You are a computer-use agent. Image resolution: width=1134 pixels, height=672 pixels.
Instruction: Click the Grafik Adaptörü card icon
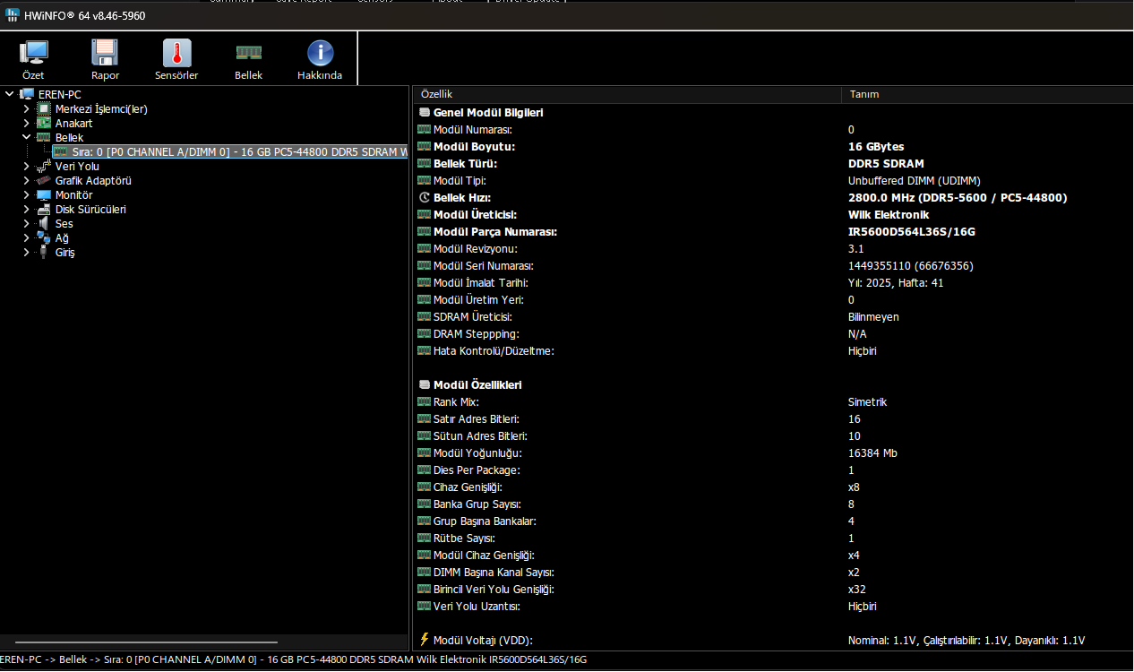[x=44, y=180]
